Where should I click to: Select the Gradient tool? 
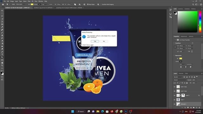[2, 43]
